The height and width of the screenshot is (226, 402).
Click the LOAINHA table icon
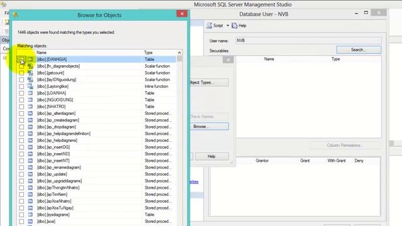tap(30, 93)
